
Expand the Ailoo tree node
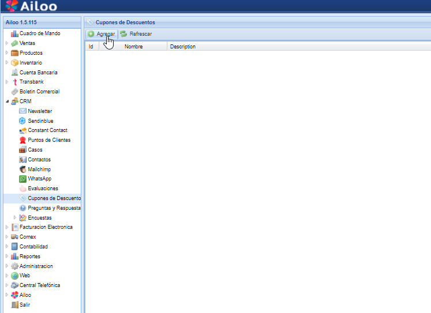click(x=7, y=295)
